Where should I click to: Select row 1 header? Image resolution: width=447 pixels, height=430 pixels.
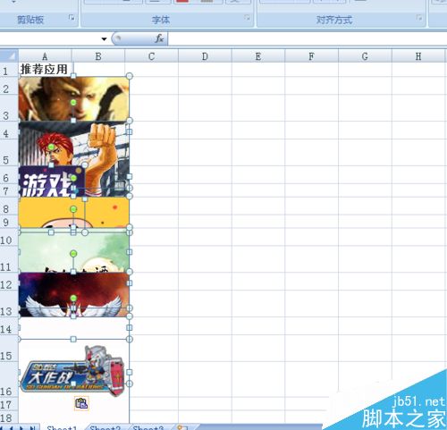click(x=9, y=70)
